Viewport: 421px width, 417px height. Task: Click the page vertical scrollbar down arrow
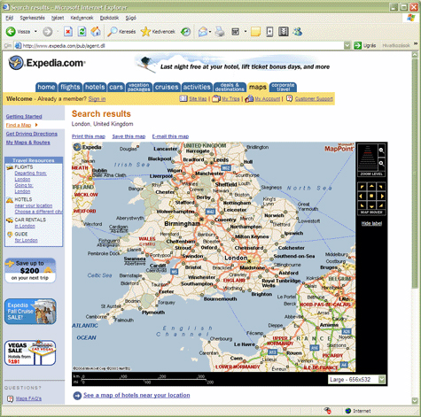pyautogui.click(x=415, y=400)
